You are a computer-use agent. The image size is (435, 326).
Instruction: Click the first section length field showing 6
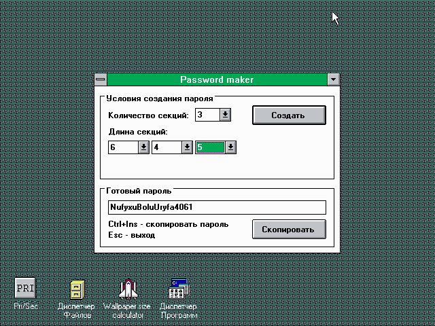[x=123, y=147]
